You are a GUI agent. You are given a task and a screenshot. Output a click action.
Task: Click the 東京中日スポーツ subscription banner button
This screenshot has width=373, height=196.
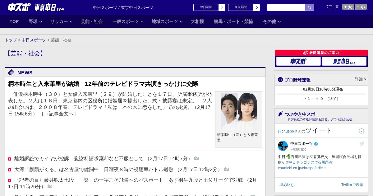tap(344, 61)
